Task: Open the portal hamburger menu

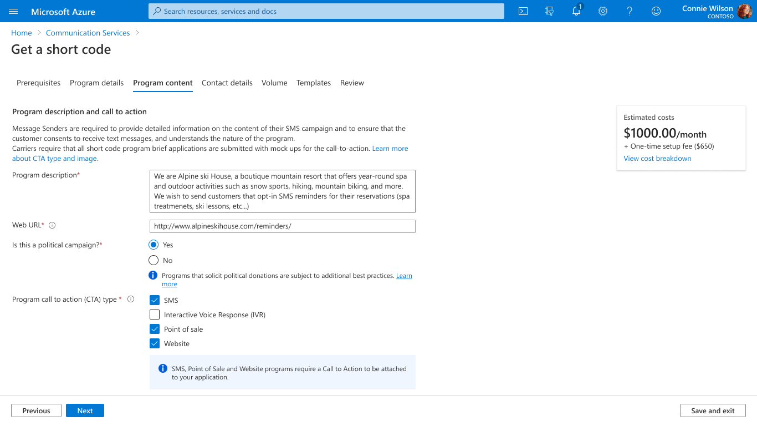Action: (14, 11)
